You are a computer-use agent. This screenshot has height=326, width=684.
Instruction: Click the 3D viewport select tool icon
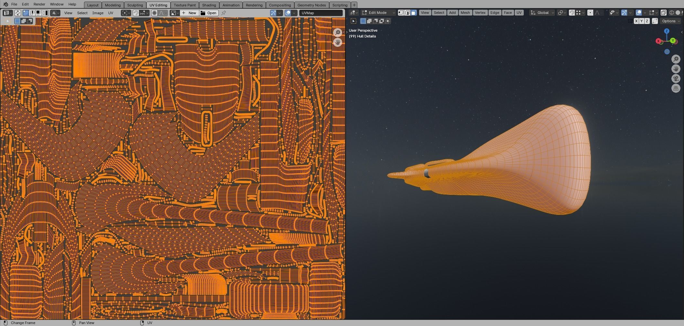[353, 21]
